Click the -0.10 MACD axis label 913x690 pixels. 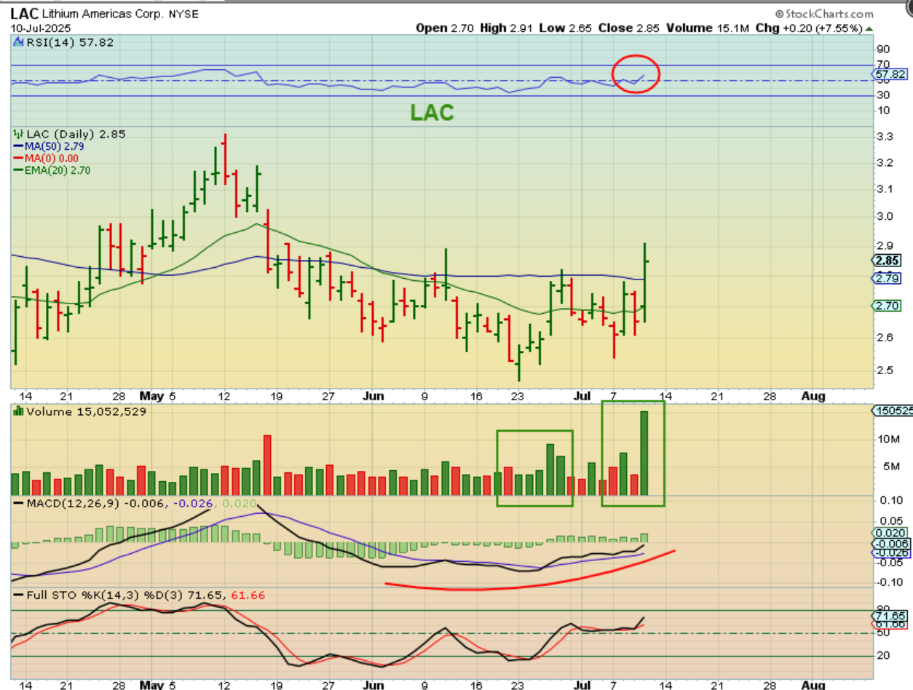pos(890,582)
